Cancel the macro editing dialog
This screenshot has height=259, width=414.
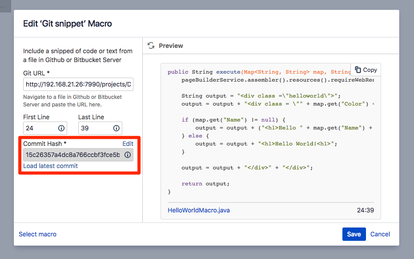tap(380, 234)
